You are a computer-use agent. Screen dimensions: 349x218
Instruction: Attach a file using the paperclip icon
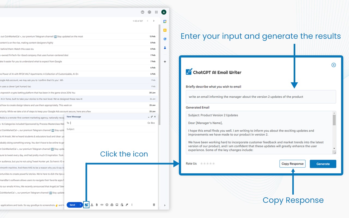[x=97, y=205]
